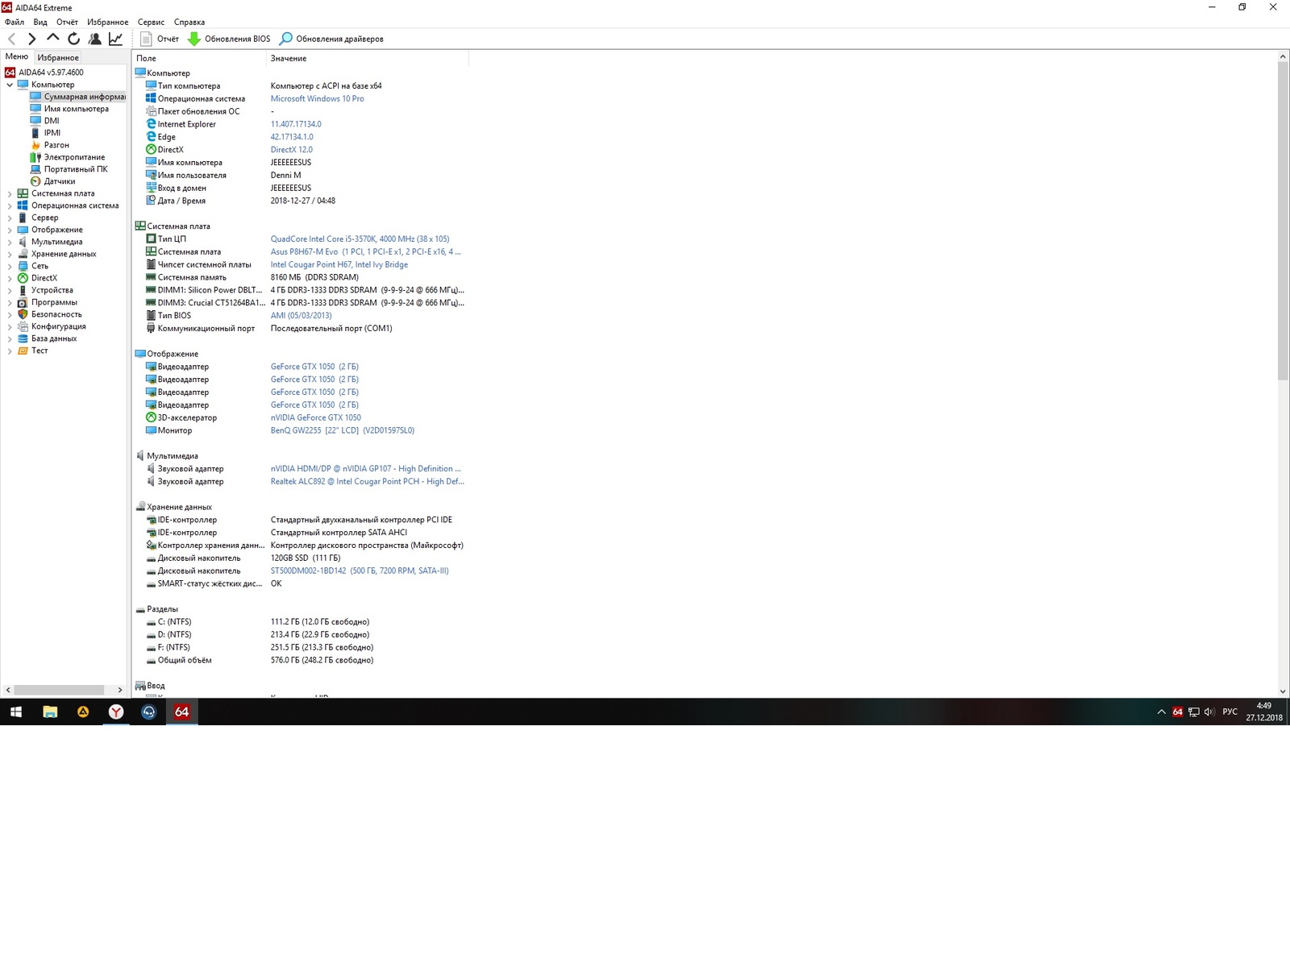Click Обновления драйверов toolbar button
This screenshot has height=967, width=1290.
331,39
